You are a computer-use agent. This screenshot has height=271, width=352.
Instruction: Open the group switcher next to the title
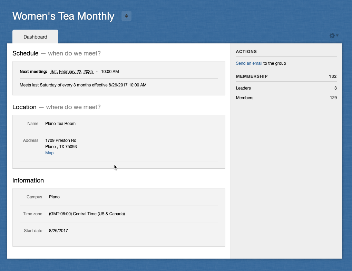(x=126, y=16)
